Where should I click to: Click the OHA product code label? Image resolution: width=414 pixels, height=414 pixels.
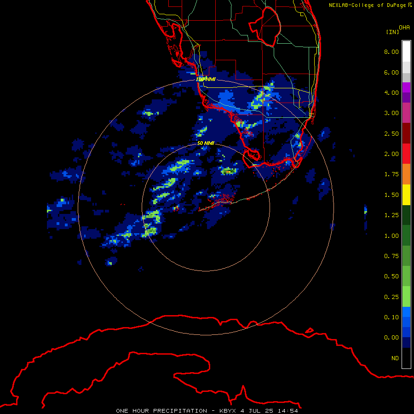[x=404, y=28]
